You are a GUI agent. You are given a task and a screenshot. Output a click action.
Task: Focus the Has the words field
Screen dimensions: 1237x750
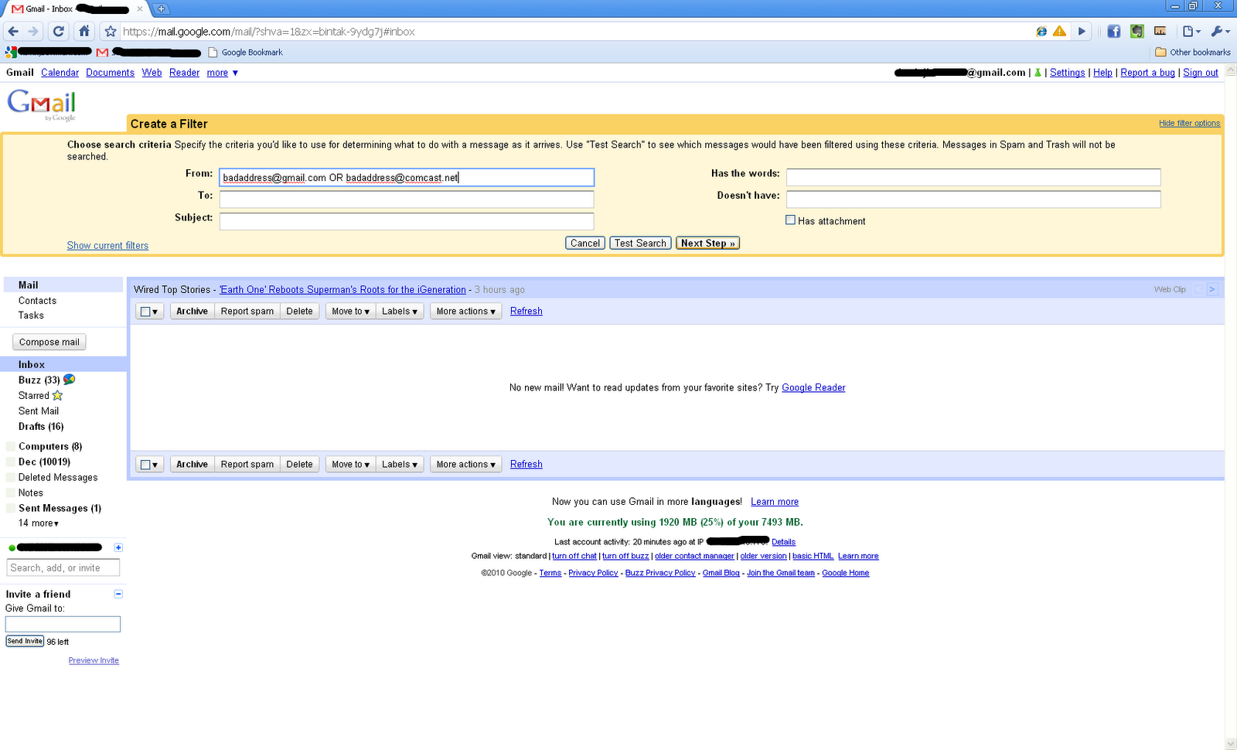click(x=973, y=177)
